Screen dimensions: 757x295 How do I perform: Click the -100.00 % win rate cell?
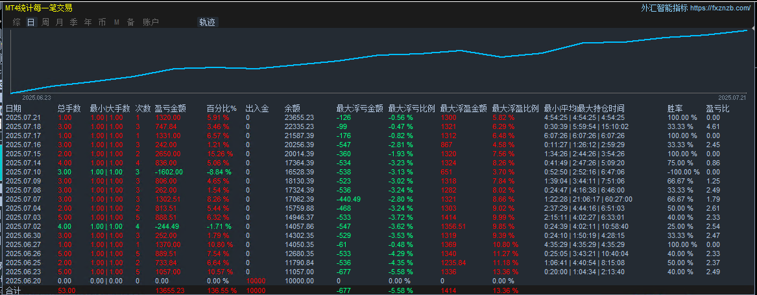[684, 172]
